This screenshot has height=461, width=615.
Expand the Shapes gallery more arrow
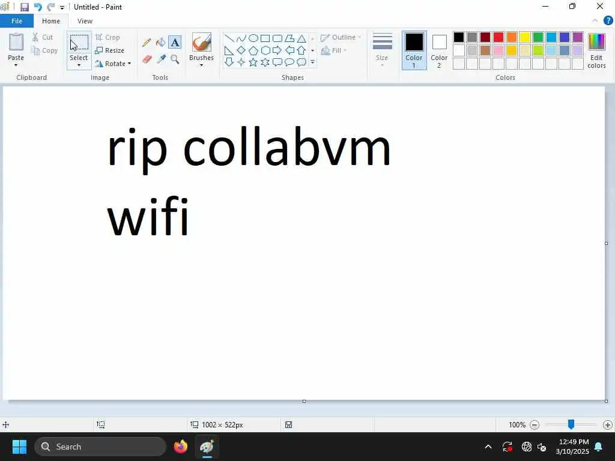[312, 62]
